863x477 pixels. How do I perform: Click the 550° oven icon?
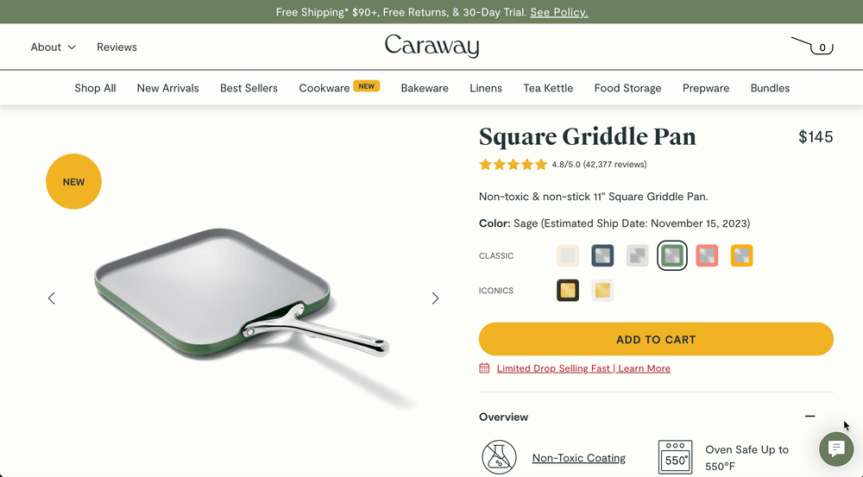tap(676, 456)
